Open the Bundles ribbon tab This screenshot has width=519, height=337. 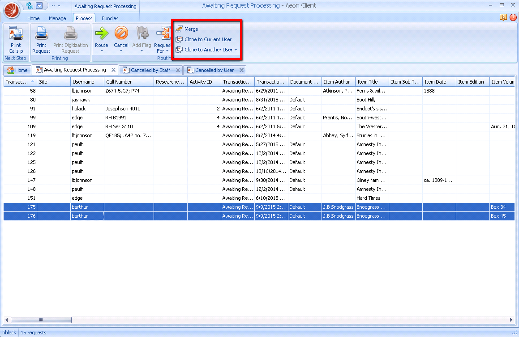(110, 18)
